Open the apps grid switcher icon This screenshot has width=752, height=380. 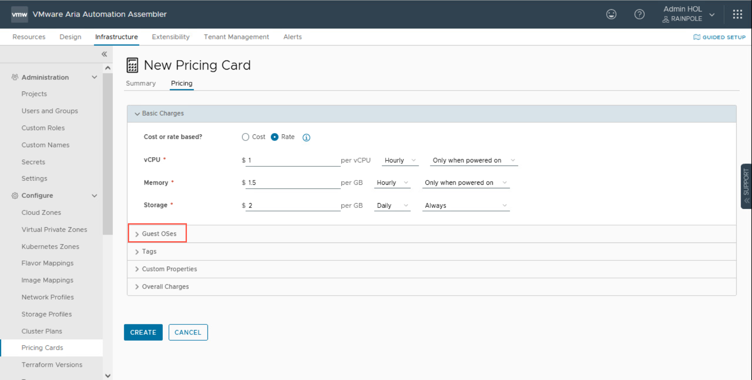(x=737, y=14)
